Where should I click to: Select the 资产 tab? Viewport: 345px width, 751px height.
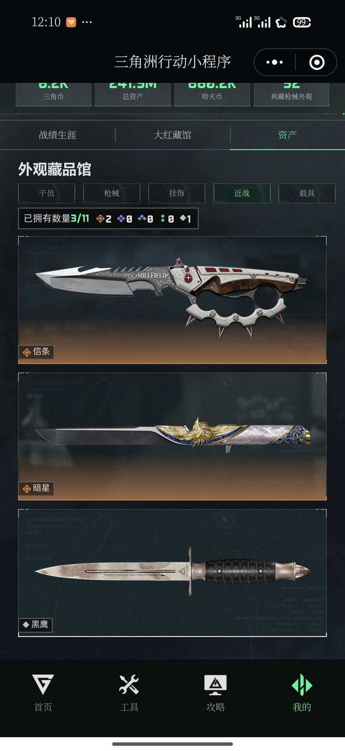tap(287, 135)
